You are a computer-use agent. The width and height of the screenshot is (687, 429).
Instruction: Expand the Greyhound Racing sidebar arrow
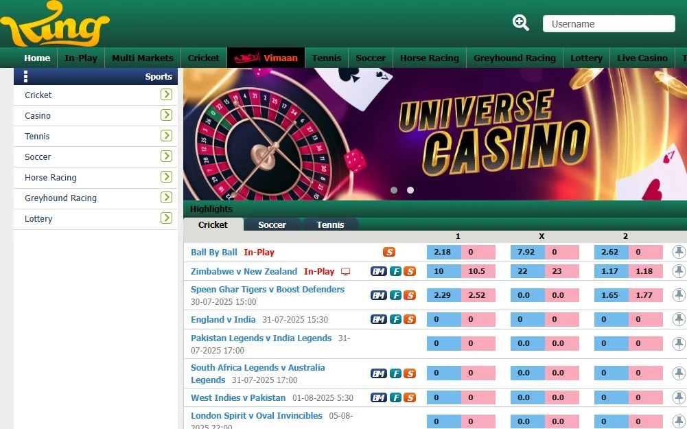(x=167, y=197)
